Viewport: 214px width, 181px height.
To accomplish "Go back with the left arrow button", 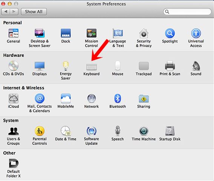I will (6, 12).
